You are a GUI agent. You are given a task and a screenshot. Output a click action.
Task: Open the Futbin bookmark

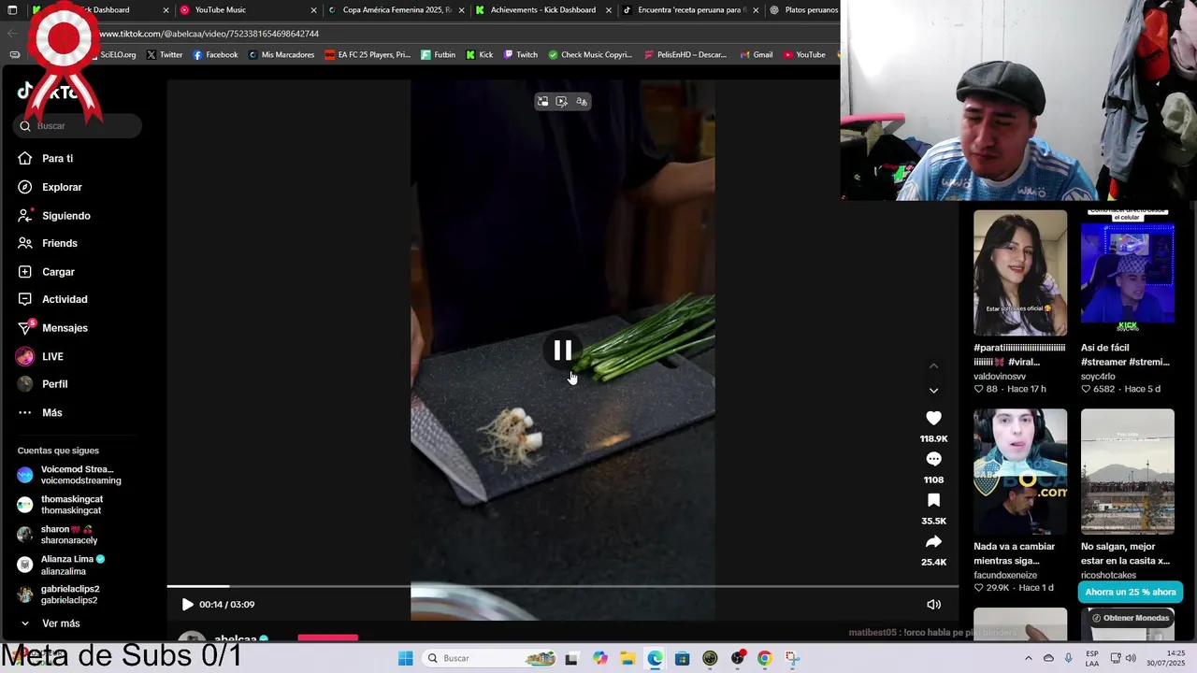(x=438, y=55)
